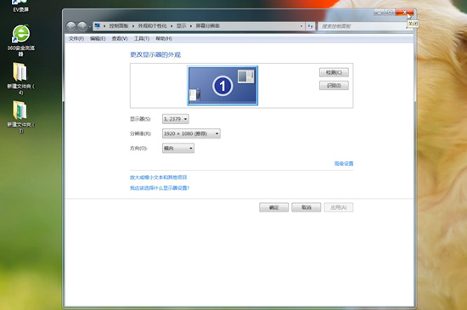
Task: Open the 360 Safe Browser desktop icon
Action: tap(21, 40)
